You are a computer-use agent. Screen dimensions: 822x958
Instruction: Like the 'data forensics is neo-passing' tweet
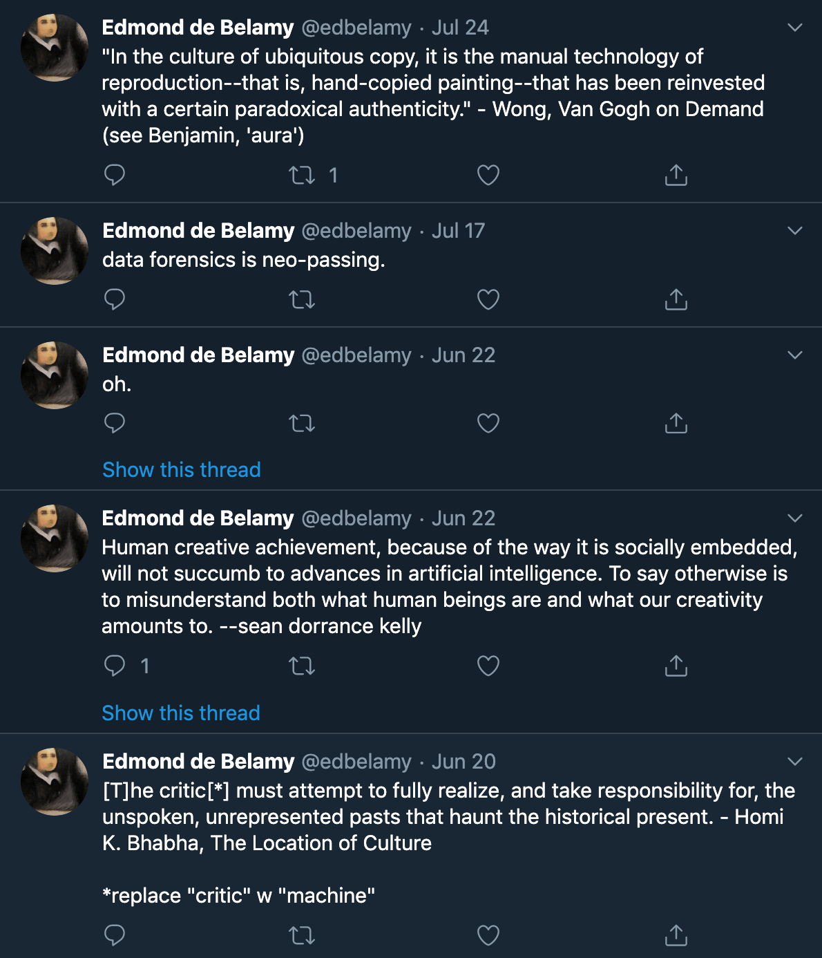click(x=488, y=299)
